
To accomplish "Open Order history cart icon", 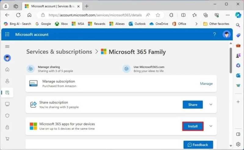I will (7, 139).
